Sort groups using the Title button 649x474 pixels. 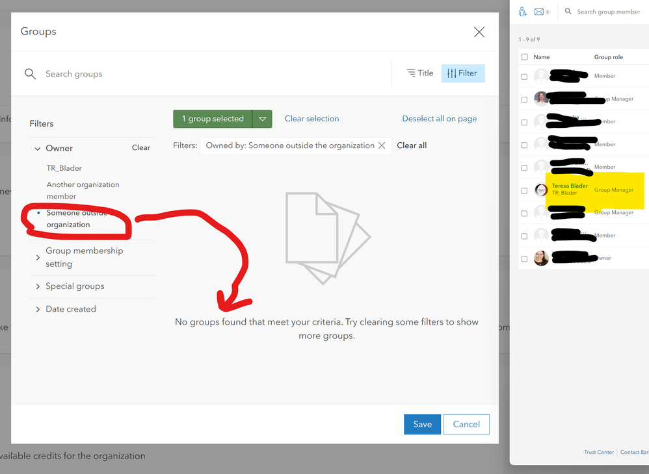[x=419, y=73]
